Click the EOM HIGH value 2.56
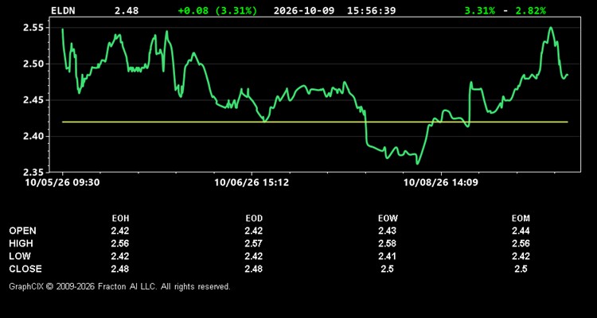Image resolution: width=597 pixels, height=318 pixels. tap(521, 243)
